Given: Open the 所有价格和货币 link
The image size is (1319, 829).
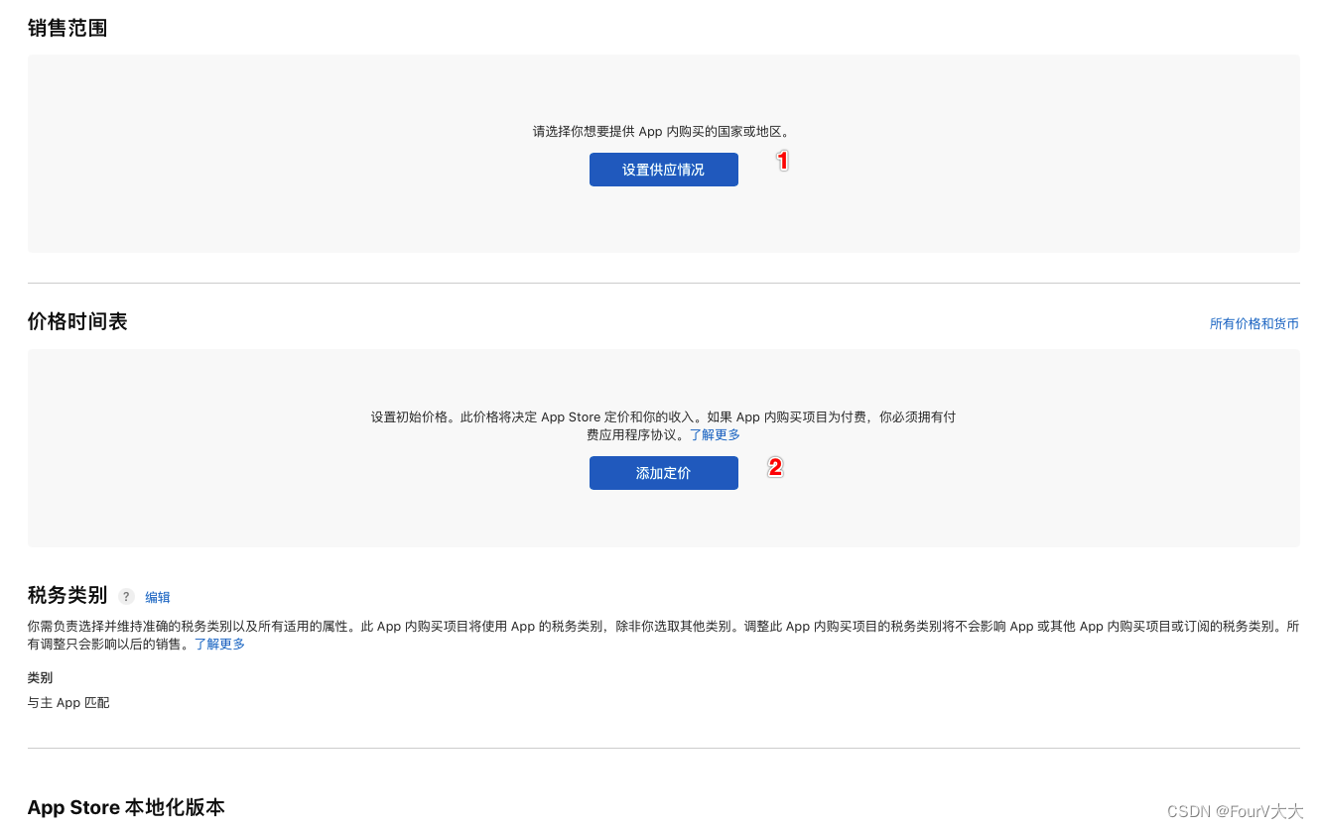Looking at the screenshot, I should pyautogui.click(x=1253, y=323).
